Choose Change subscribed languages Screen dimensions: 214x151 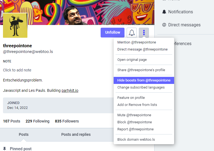click(x=144, y=87)
